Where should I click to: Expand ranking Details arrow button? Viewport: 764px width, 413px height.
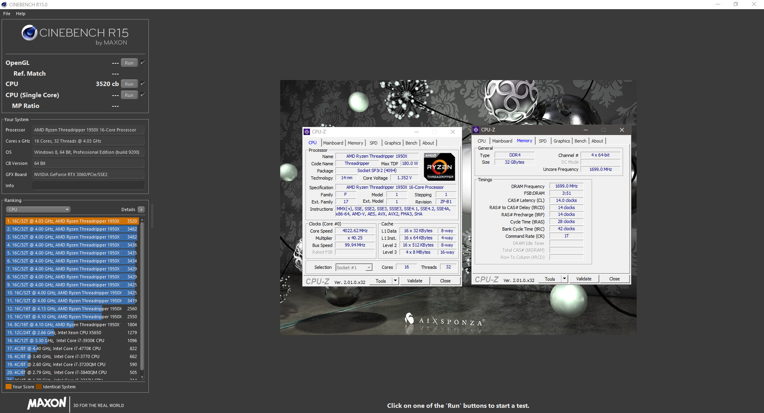click(x=141, y=209)
